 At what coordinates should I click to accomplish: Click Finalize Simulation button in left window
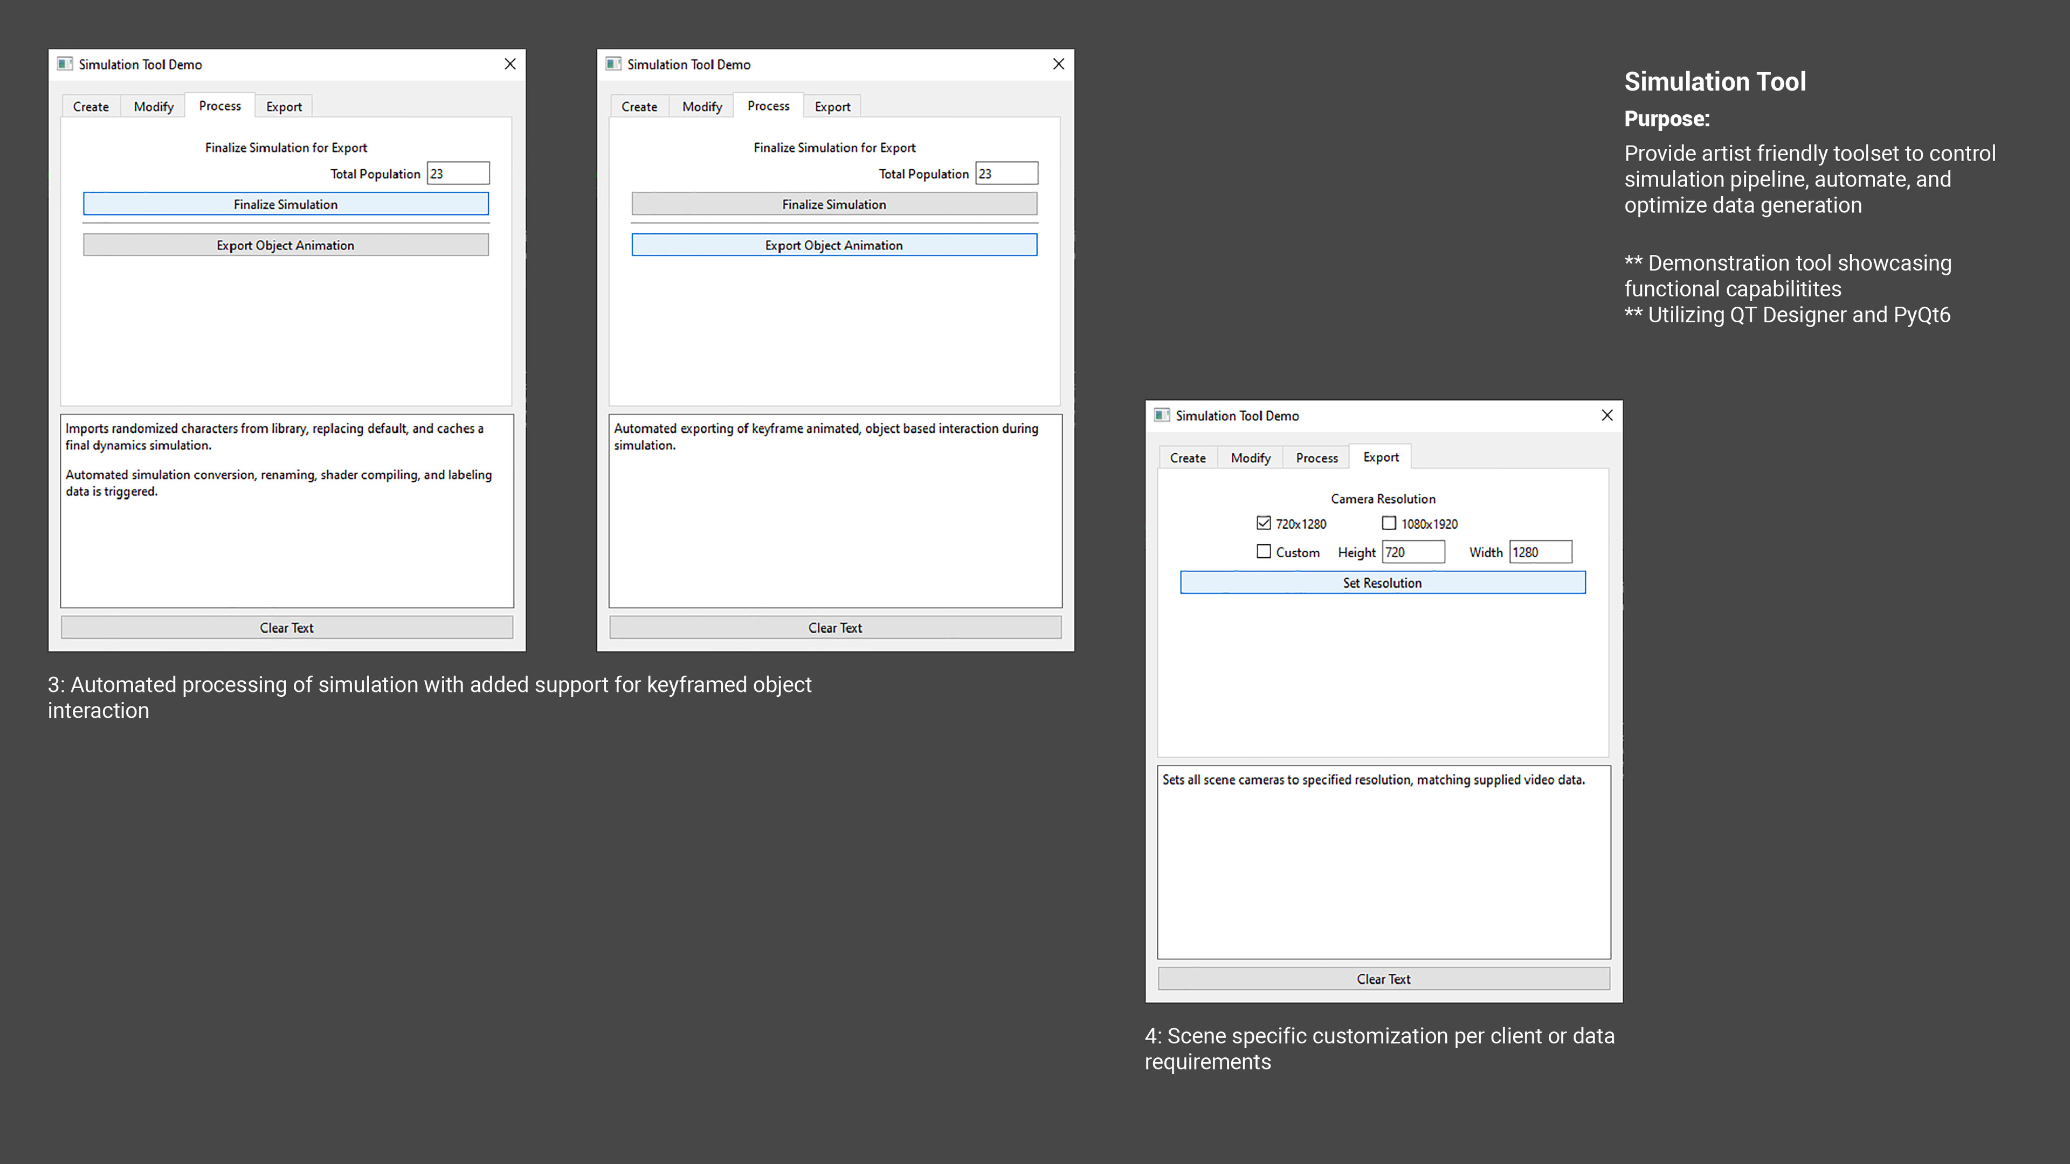285,204
